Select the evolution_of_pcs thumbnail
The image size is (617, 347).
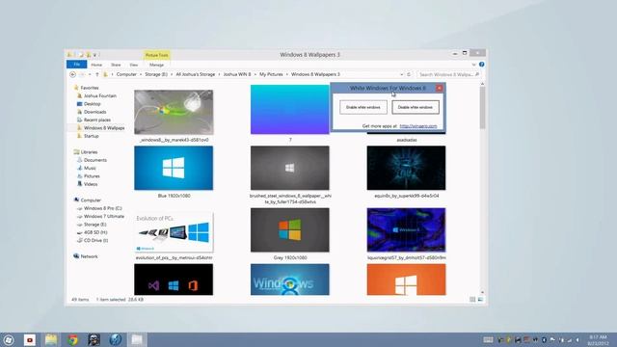coord(174,231)
